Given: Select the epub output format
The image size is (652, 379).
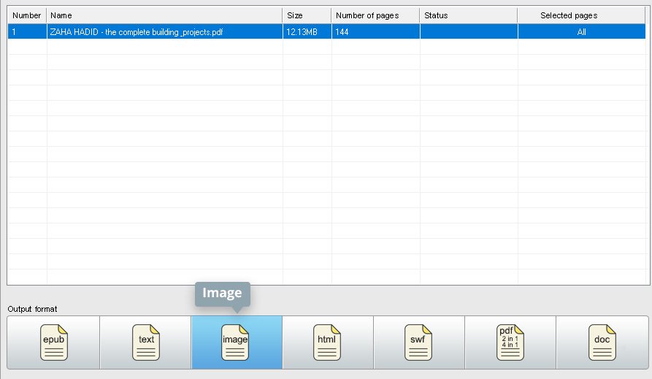Looking at the screenshot, I should (x=53, y=342).
